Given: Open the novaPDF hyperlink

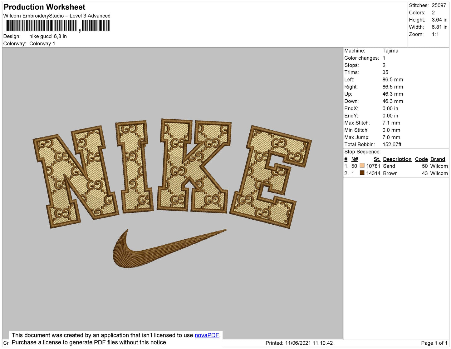Looking at the screenshot, I should (x=207, y=335).
